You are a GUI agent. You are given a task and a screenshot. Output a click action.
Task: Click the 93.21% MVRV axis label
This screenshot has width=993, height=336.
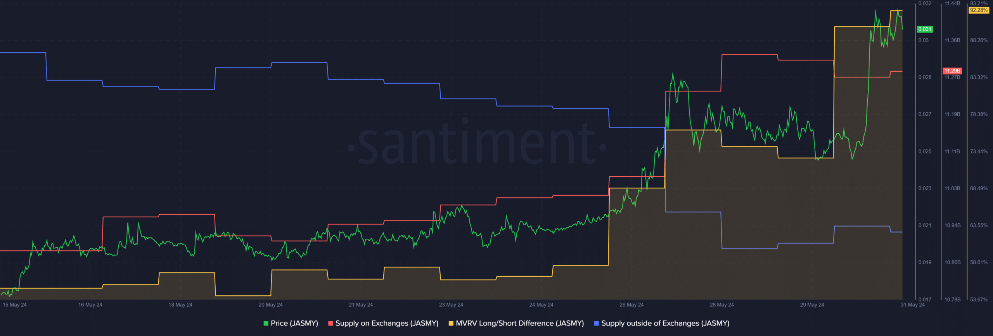coord(979,3)
